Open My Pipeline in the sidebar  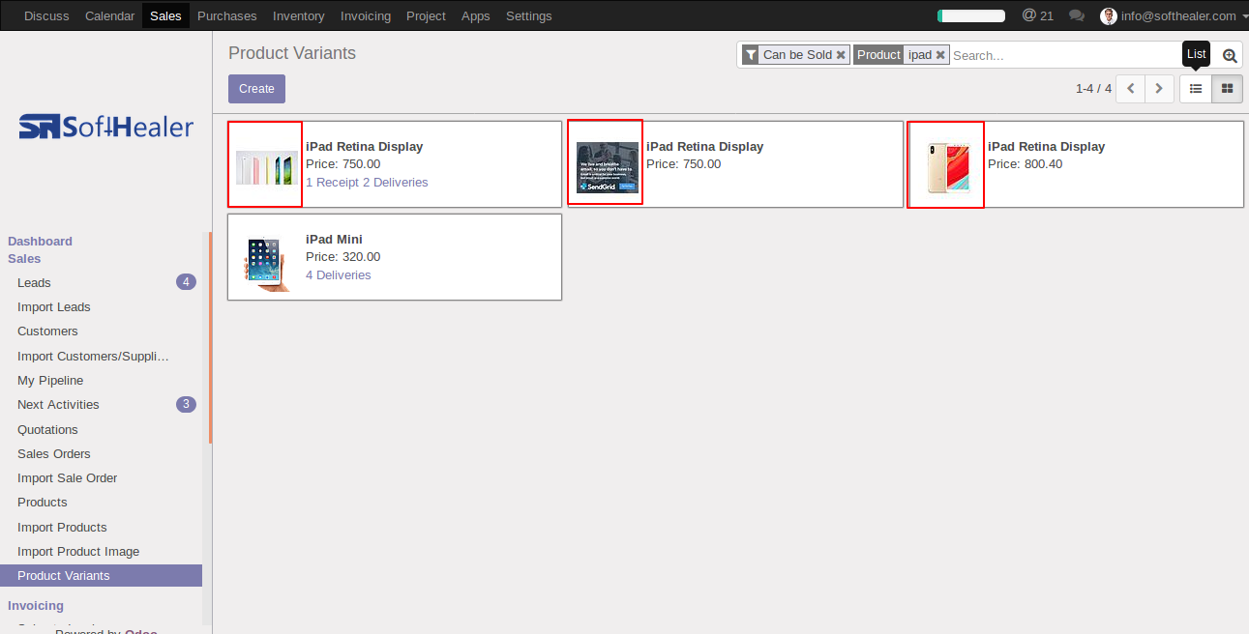coord(50,380)
